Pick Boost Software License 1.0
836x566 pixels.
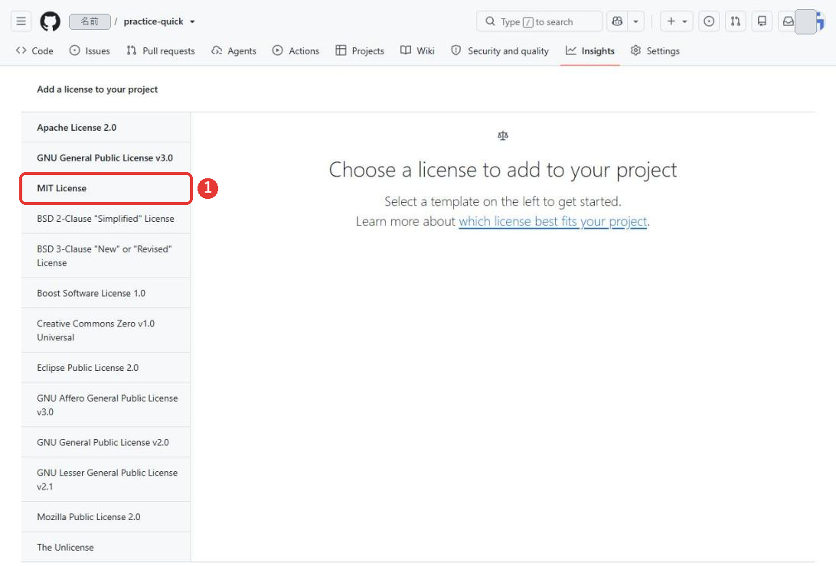[106, 293]
